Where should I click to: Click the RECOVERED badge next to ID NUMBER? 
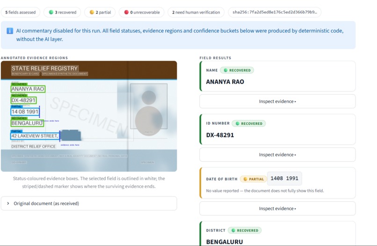[249, 124]
